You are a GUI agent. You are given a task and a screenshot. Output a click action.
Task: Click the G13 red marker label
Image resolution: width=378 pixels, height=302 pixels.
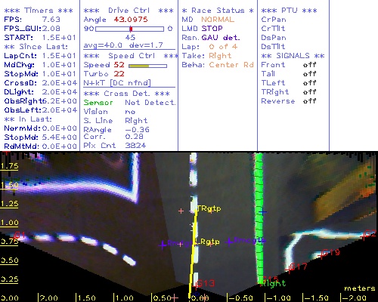[x=206, y=283]
